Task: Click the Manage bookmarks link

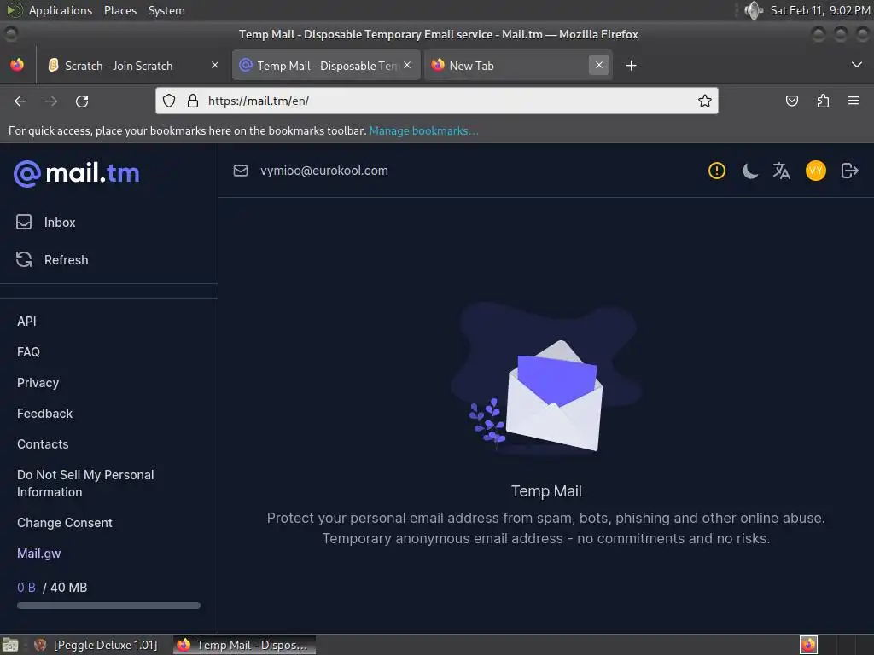Action: tap(423, 130)
